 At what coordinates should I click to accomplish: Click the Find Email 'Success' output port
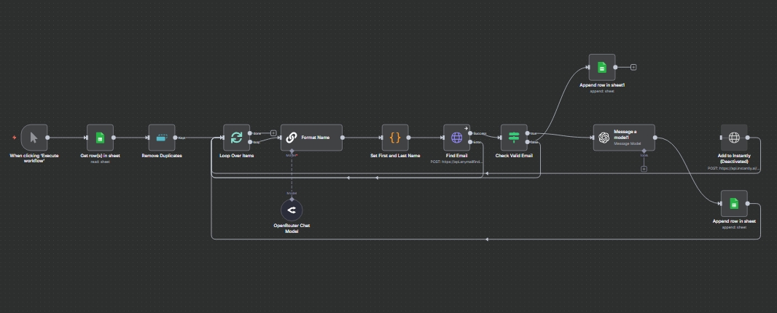[470, 133]
